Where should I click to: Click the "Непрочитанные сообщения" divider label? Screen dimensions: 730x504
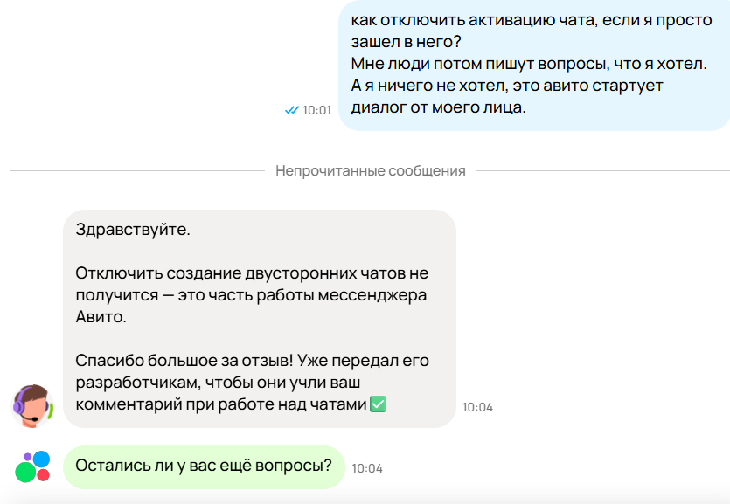[x=370, y=170]
